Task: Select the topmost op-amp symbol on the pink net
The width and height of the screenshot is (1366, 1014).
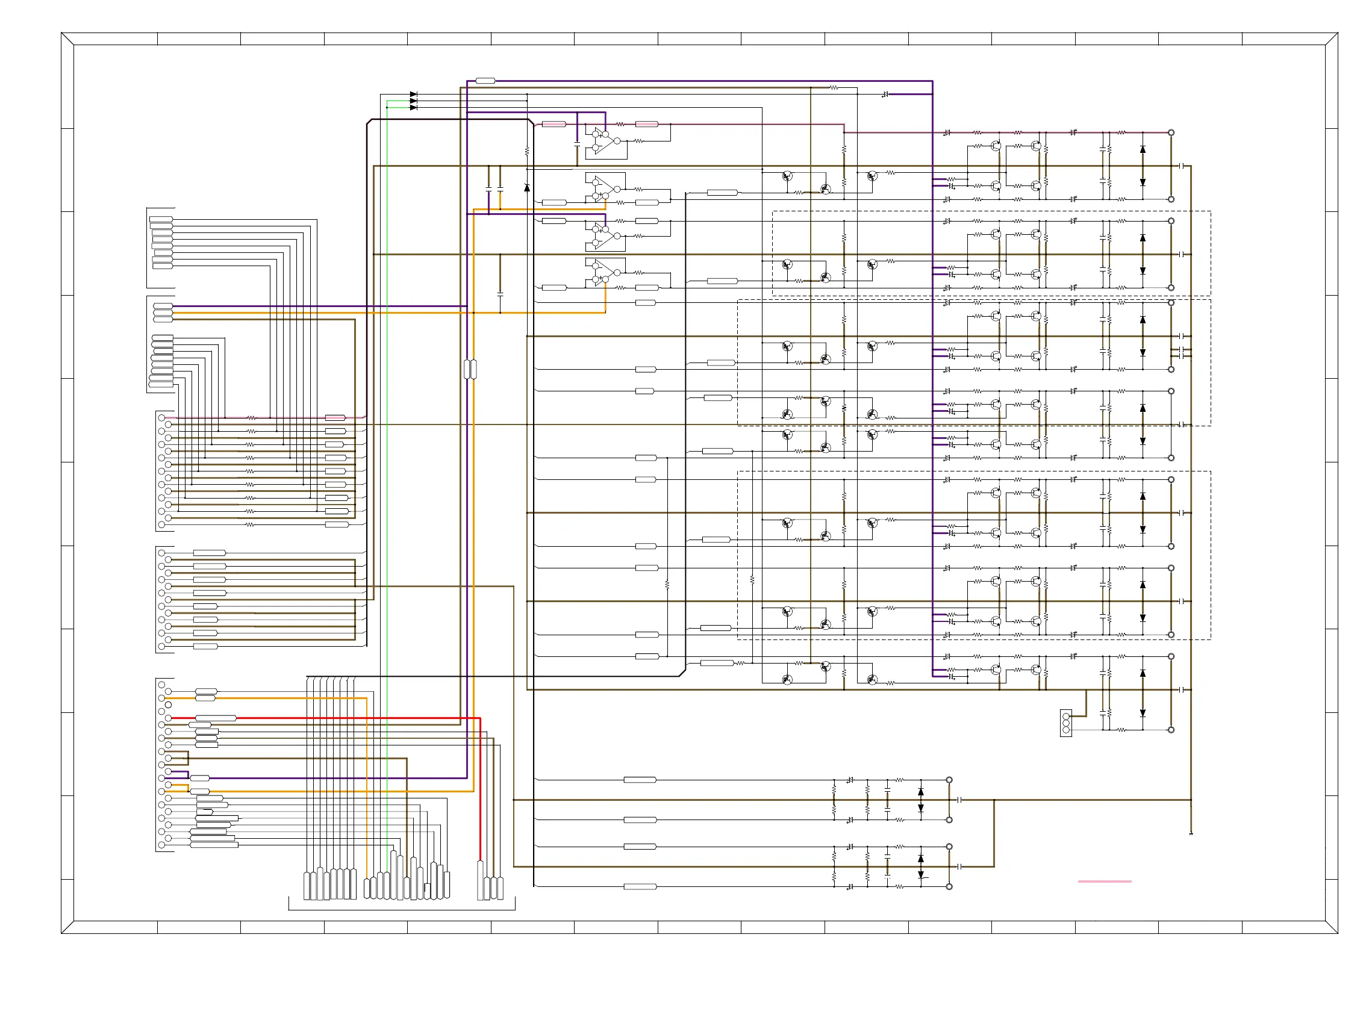Action: (x=605, y=141)
